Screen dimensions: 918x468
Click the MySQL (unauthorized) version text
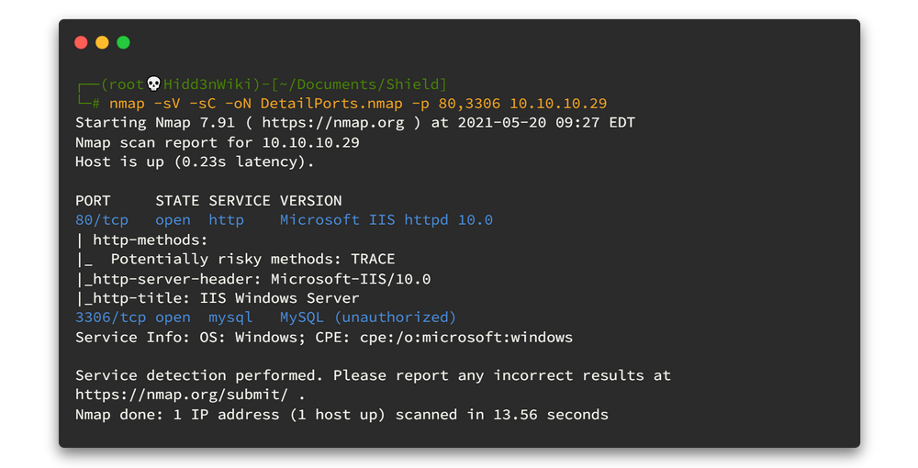[x=367, y=318]
